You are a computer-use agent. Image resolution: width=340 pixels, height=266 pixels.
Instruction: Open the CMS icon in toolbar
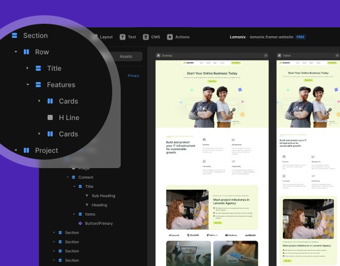(x=146, y=37)
